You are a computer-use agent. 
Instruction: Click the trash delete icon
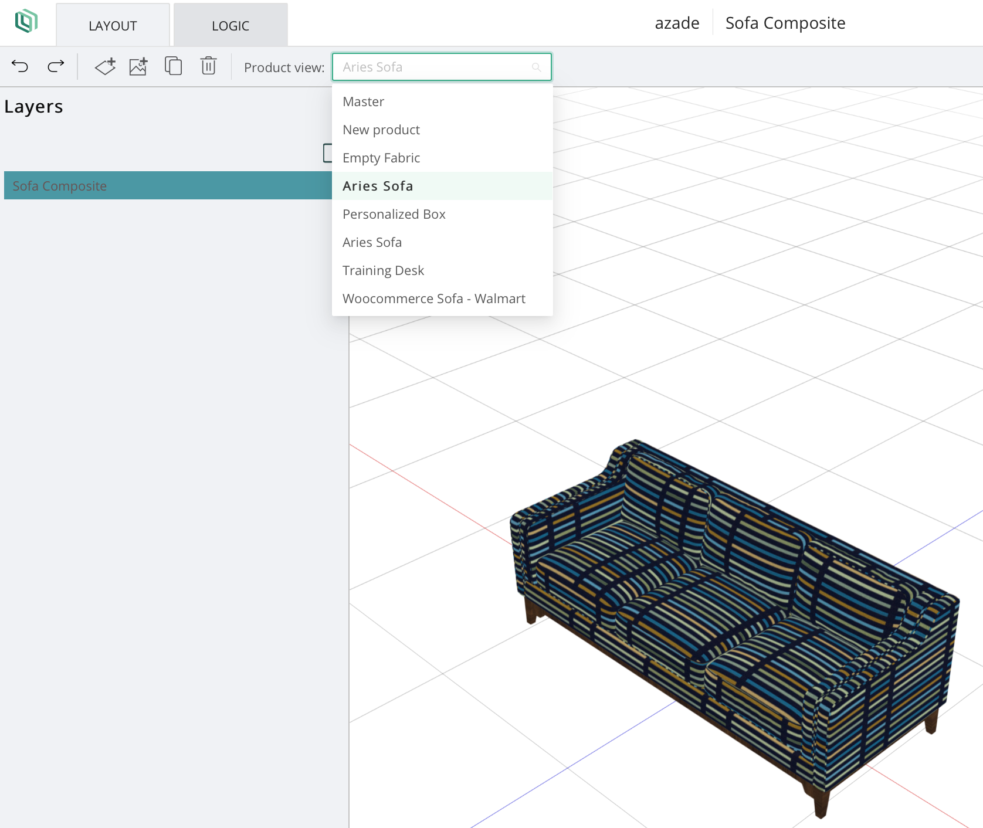coord(208,66)
